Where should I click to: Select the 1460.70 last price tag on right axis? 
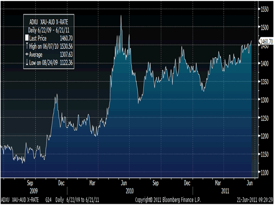(x=266, y=41)
